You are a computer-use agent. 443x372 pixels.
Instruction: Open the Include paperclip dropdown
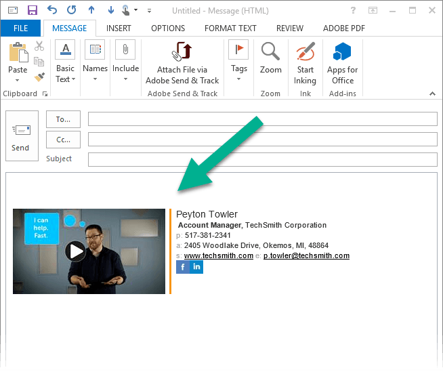pyautogui.click(x=126, y=61)
